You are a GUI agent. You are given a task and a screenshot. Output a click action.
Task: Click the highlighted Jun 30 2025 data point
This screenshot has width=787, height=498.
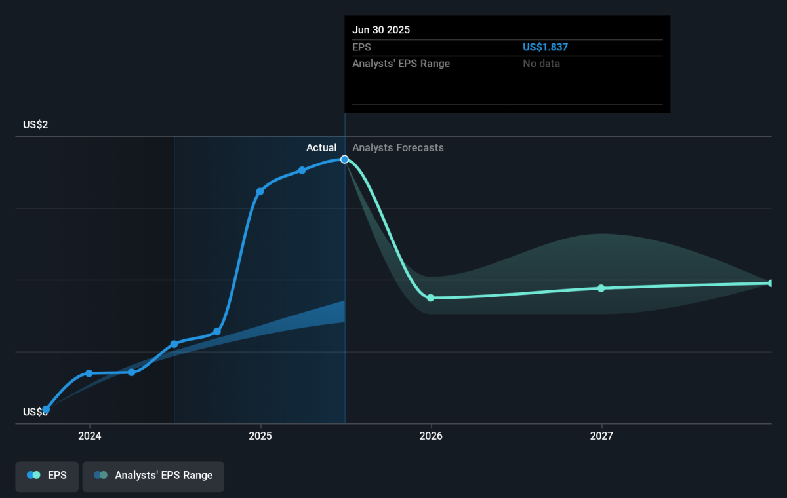click(344, 159)
